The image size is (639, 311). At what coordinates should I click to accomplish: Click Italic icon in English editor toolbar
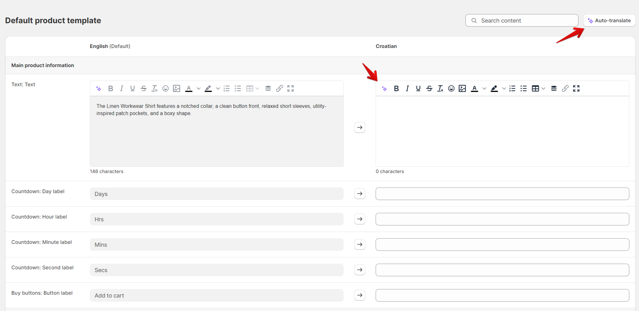pyautogui.click(x=122, y=89)
